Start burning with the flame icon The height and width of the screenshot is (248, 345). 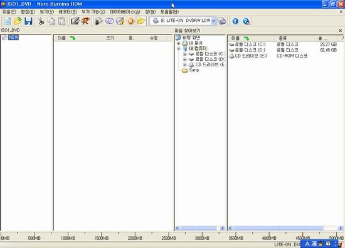85,21
